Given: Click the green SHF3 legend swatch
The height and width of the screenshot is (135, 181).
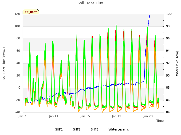Looking at the screenshot, I should pos(87,130).
